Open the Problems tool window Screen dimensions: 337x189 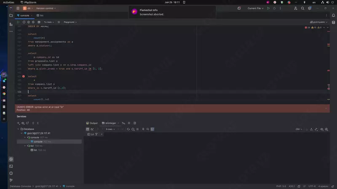(11, 173)
